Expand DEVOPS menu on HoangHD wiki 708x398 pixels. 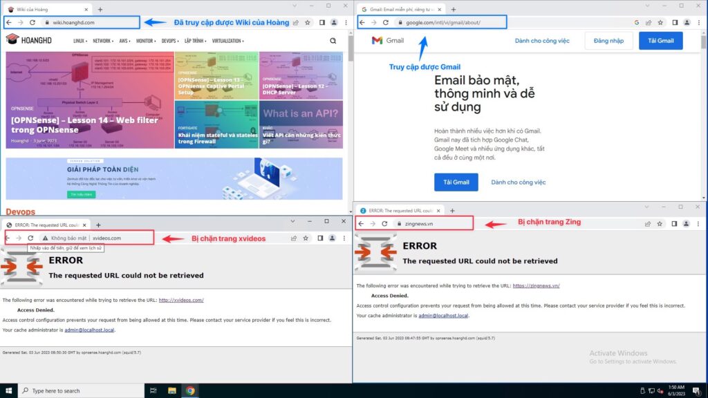pyautogui.click(x=170, y=41)
